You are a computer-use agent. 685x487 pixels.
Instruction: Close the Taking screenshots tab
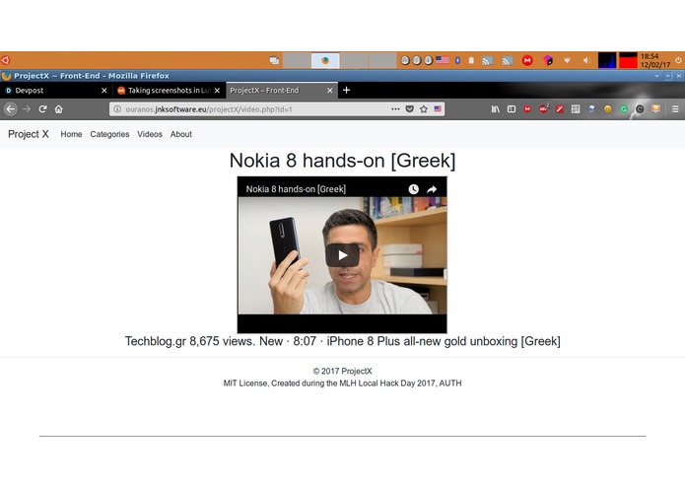[217, 91]
